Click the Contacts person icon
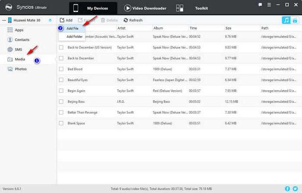The image size is (302, 193). 10,40
